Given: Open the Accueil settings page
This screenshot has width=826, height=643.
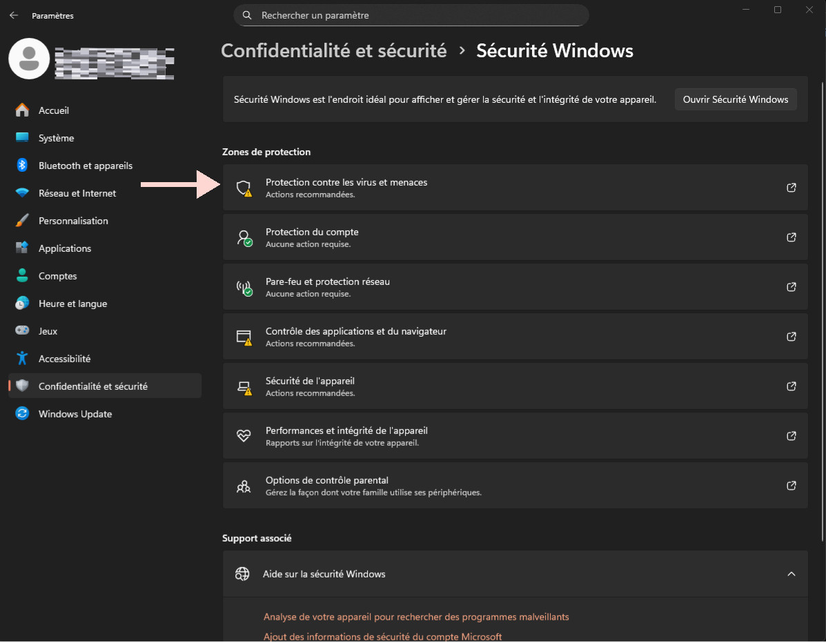Looking at the screenshot, I should (105, 110).
